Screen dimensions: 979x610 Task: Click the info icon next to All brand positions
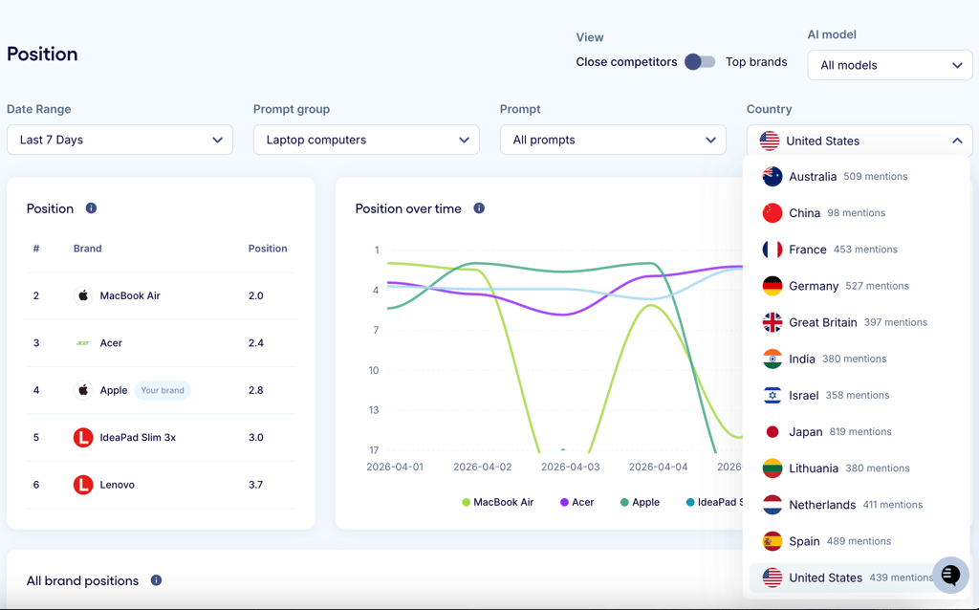tap(156, 580)
